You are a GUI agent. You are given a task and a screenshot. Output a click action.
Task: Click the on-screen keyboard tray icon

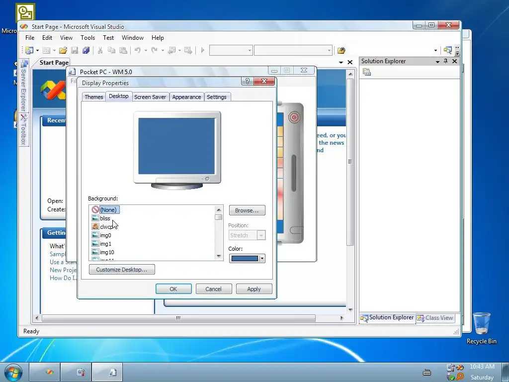(427, 372)
